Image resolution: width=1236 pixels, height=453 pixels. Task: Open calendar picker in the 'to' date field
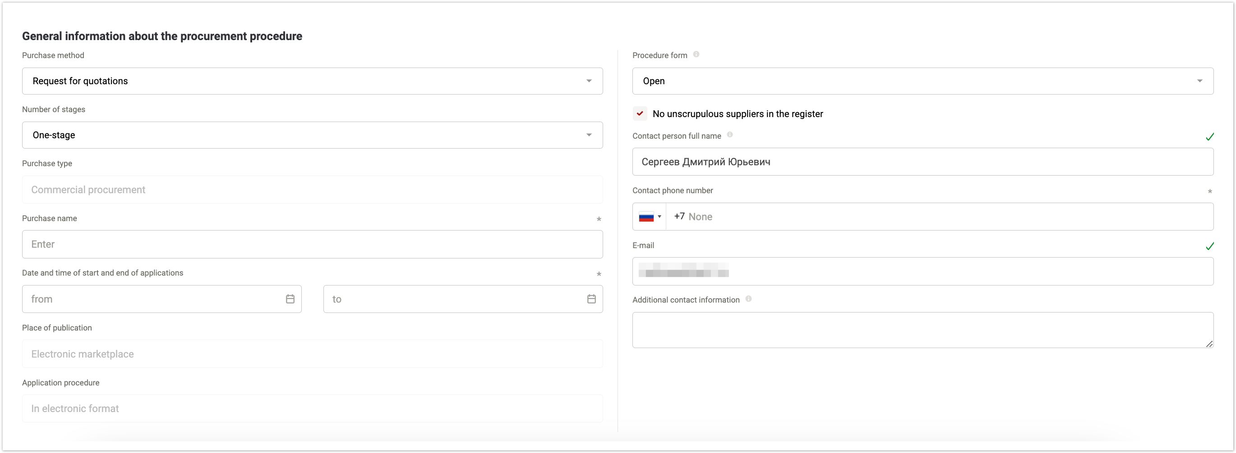pyautogui.click(x=591, y=299)
